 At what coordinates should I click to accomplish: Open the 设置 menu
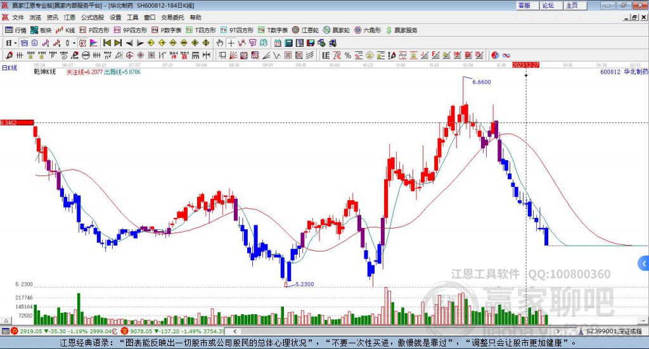[115, 17]
